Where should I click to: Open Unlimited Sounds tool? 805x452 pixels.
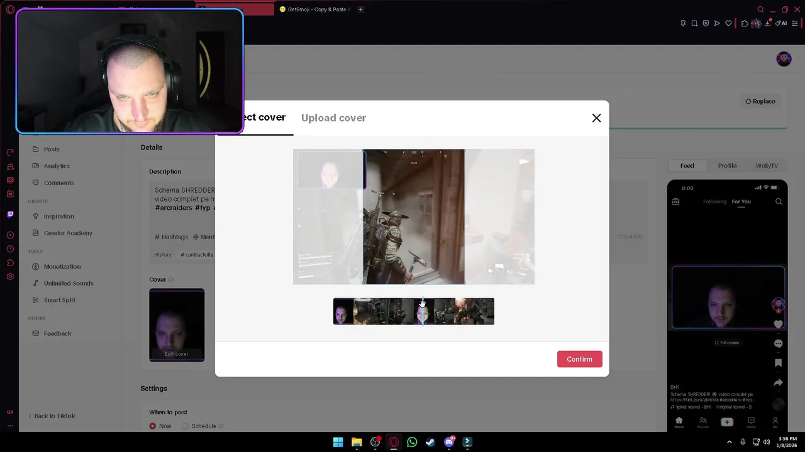(x=69, y=283)
